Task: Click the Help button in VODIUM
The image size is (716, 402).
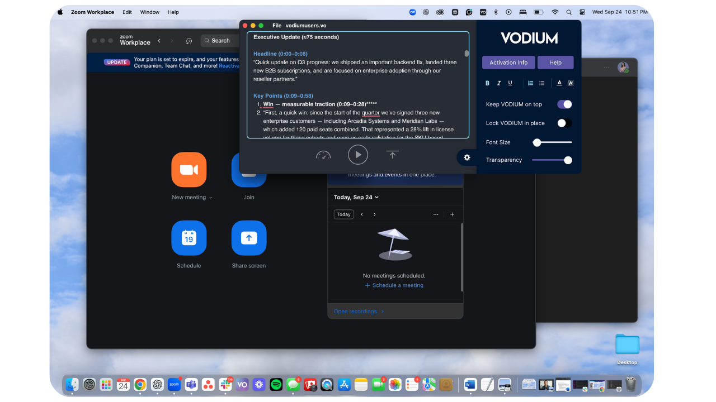Action: pyautogui.click(x=555, y=63)
